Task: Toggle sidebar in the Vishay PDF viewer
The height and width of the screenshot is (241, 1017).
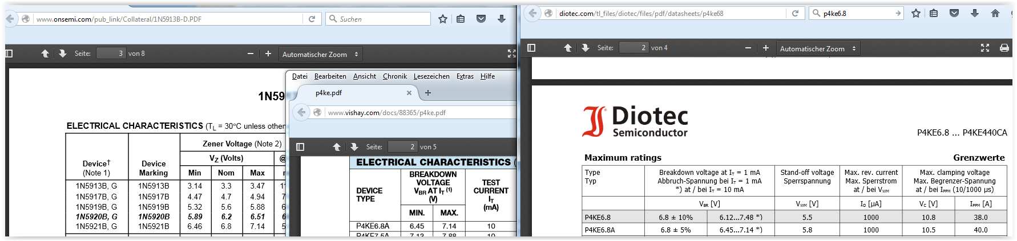Action: pyautogui.click(x=300, y=147)
